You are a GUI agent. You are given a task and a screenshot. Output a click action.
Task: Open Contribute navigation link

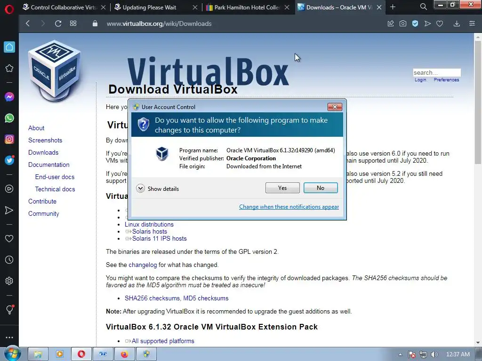click(42, 202)
